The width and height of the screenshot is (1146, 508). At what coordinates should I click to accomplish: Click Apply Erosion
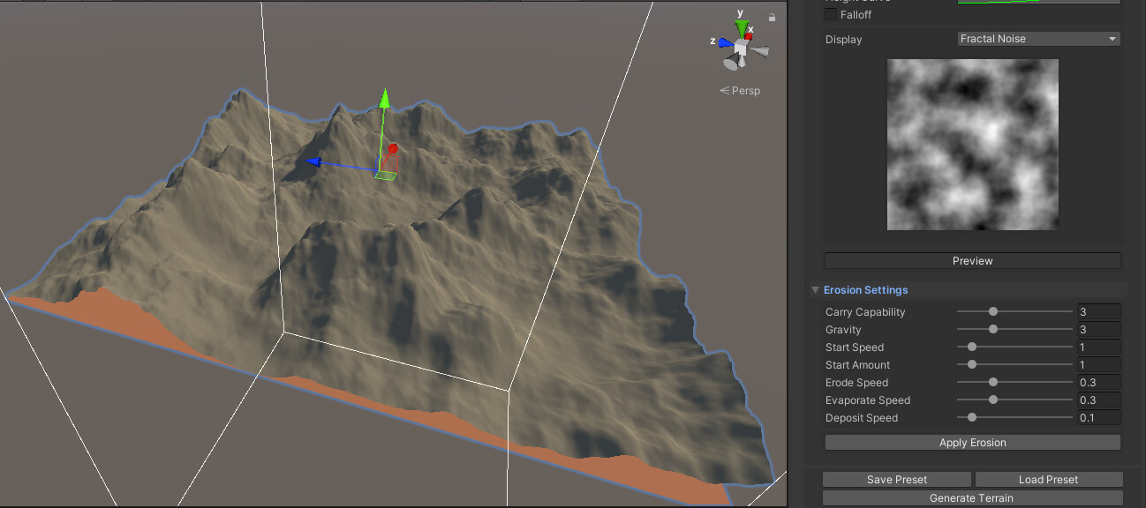(x=972, y=442)
